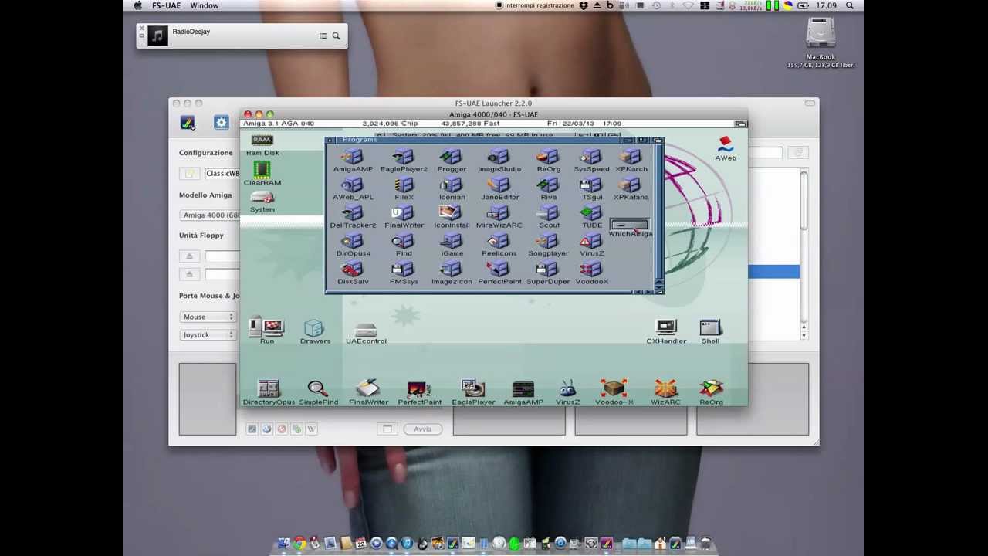Click the ClassicWB configuration name field

222,174
